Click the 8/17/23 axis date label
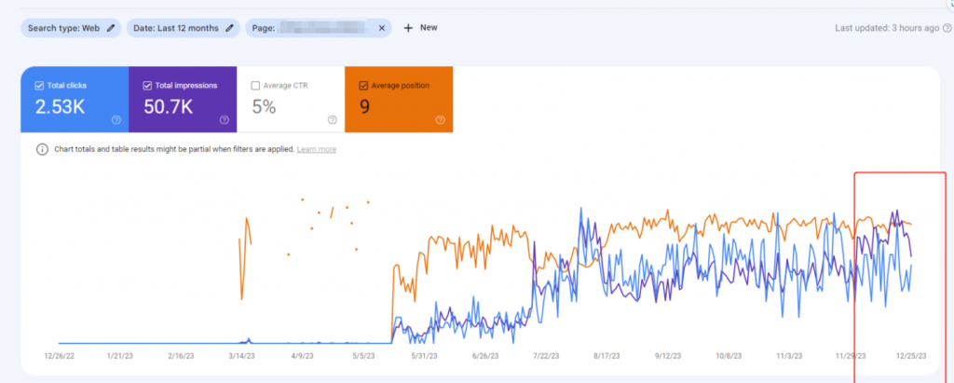This screenshot has height=383, width=954. click(x=607, y=356)
